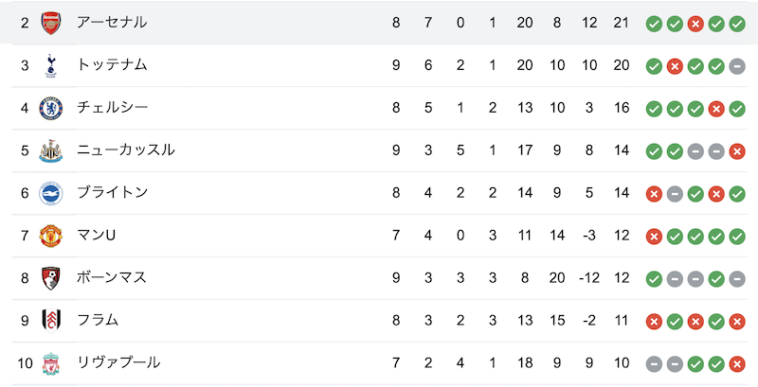
Task: Select the チェルシー team name
Action: pyautogui.click(x=112, y=107)
